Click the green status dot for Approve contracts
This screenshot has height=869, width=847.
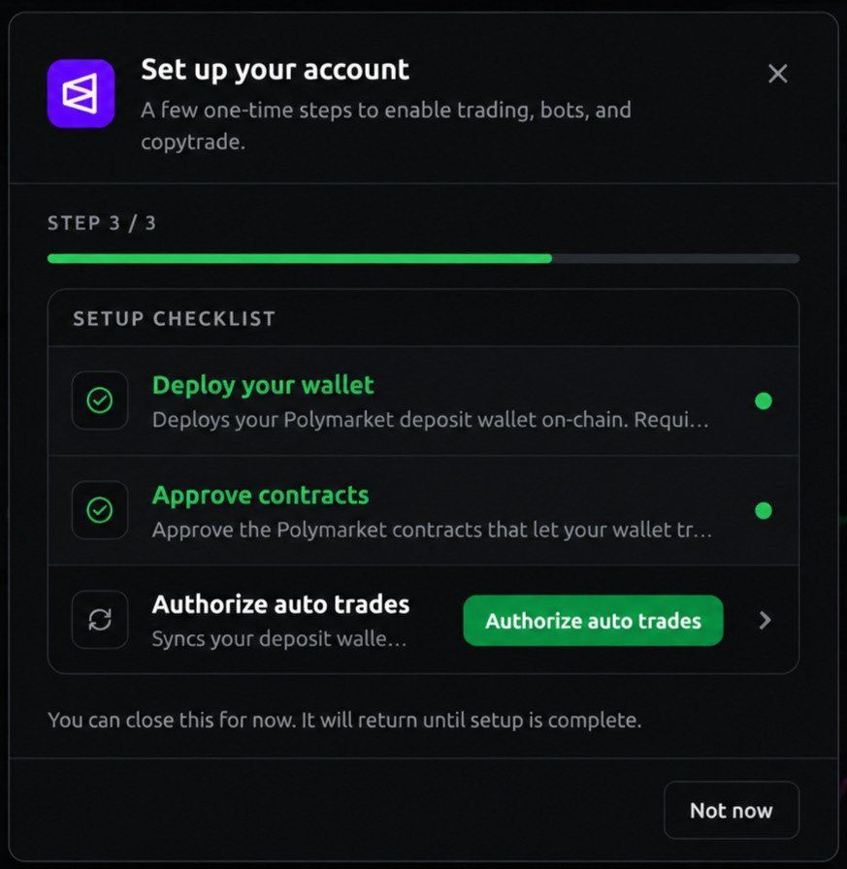coord(764,510)
